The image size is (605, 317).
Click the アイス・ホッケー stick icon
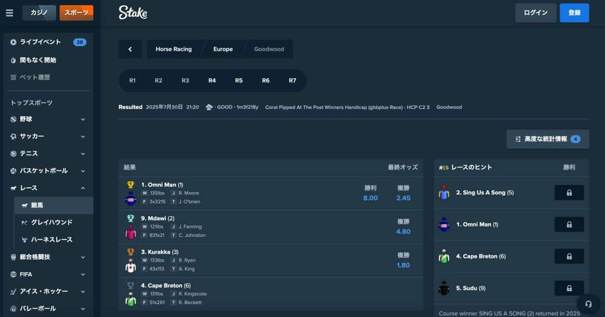13,292
